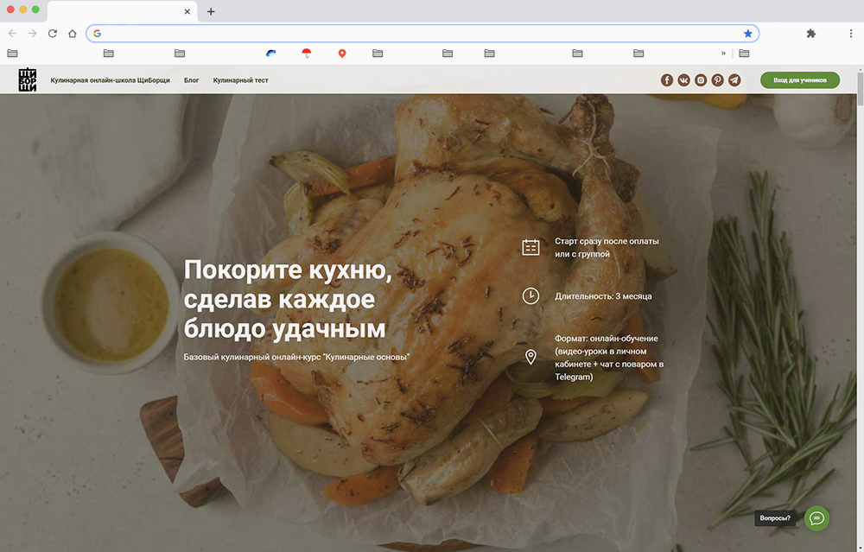
Task: Open the green chat bubble widget
Action: [x=816, y=518]
